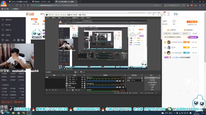Click the downloads arrow icon in browser toolbar
The width and height of the screenshot is (206, 115).
tap(200, 5)
